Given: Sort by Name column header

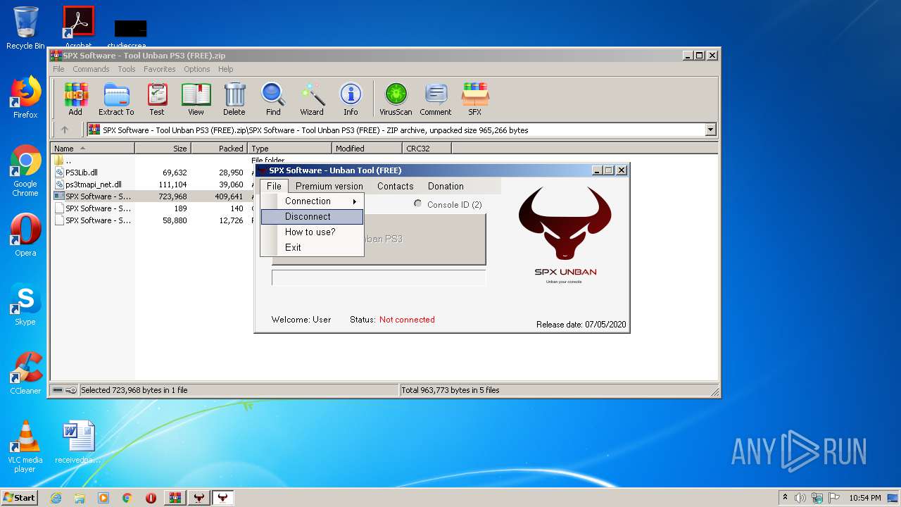Looking at the screenshot, I should (x=92, y=148).
